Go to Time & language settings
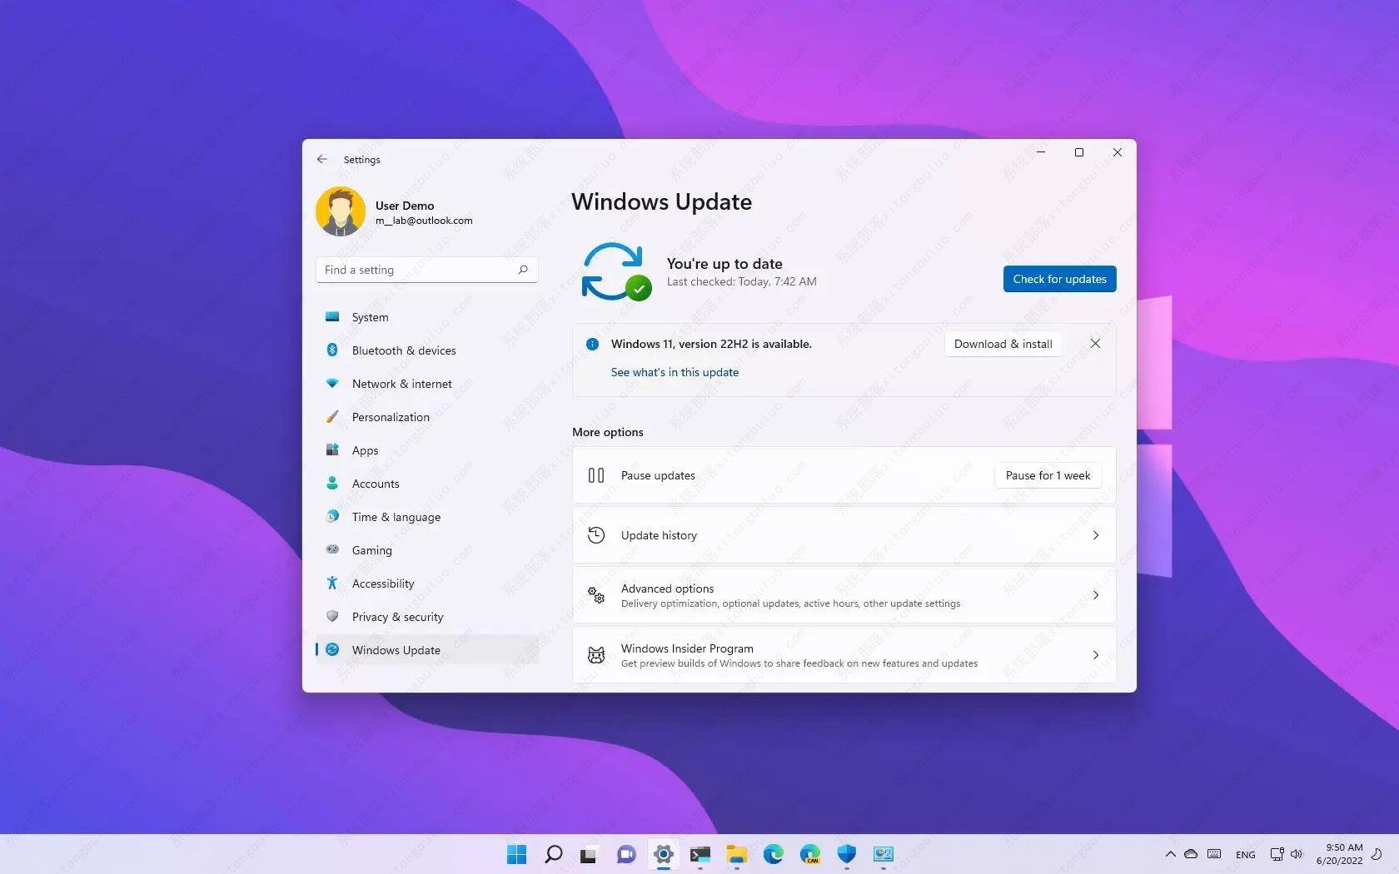 pyautogui.click(x=396, y=517)
